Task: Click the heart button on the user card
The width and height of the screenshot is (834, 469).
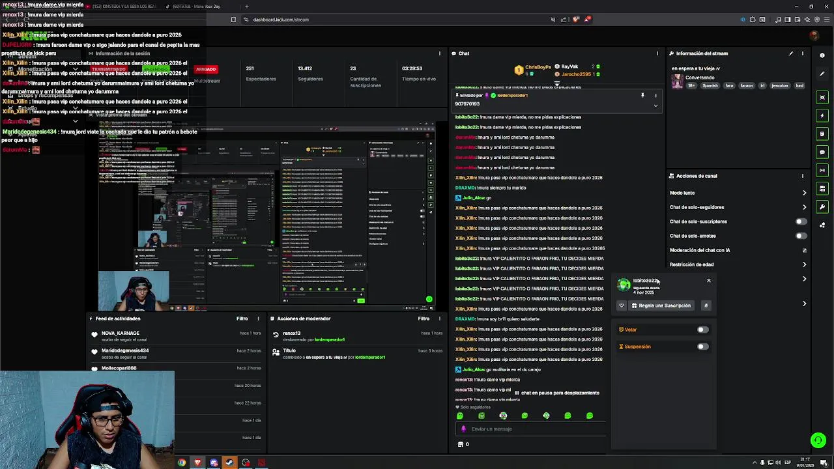Action: click(622, 306)
